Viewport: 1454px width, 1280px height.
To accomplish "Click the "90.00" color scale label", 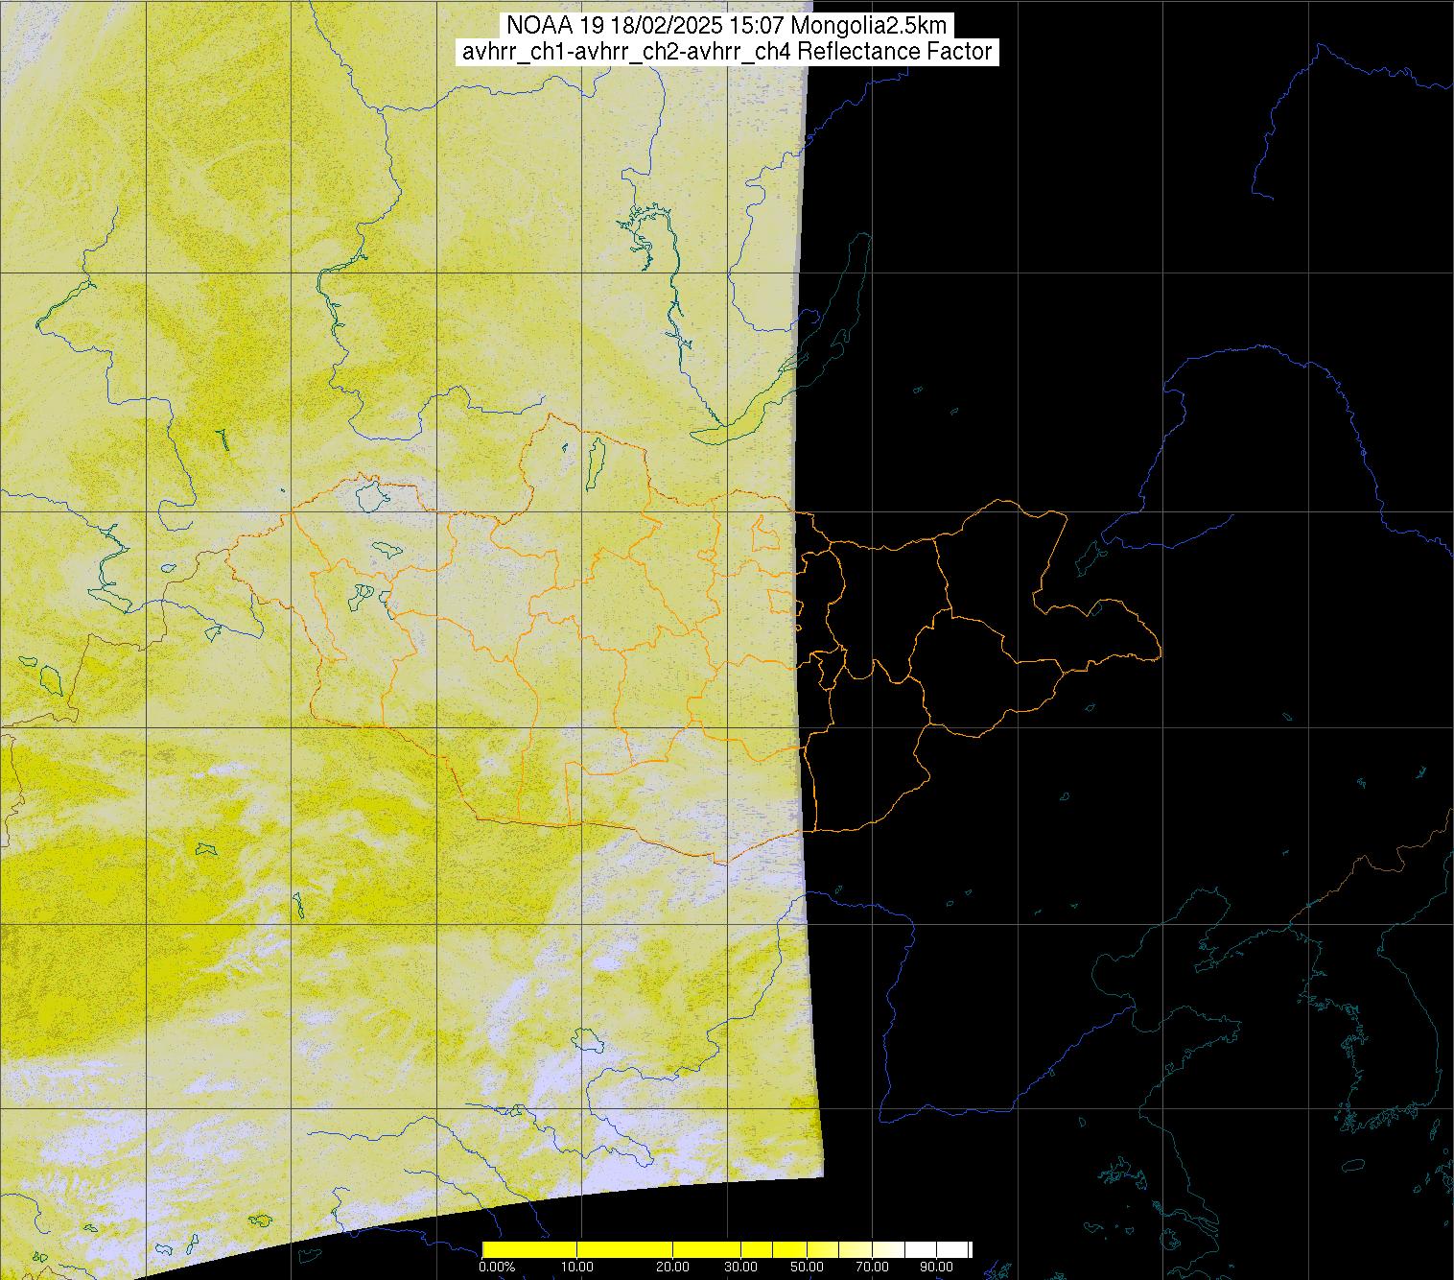I will pyautogui.click(x=937, y=1268).
